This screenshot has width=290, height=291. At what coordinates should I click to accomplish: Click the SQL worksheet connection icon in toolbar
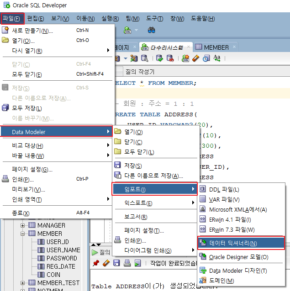[127, 30]
